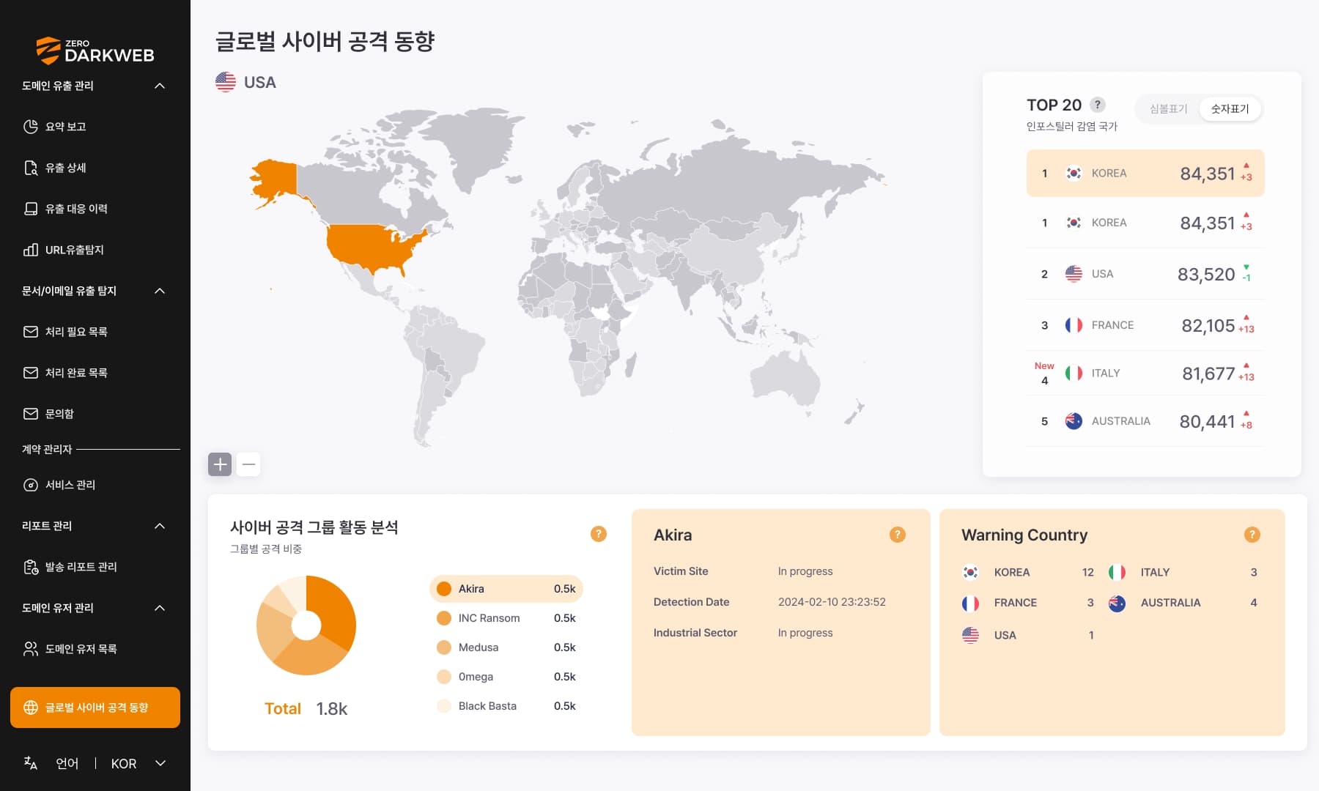This screenshot has height=791, width=1319.
Task: Open the URL유출탐지 bar chart icon
Action: (31, 250)
